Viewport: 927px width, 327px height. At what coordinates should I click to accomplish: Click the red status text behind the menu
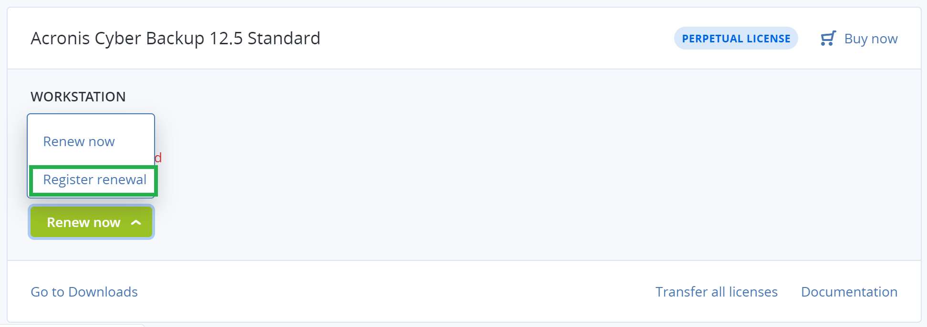pyautogui.click(x=158, y=158)
